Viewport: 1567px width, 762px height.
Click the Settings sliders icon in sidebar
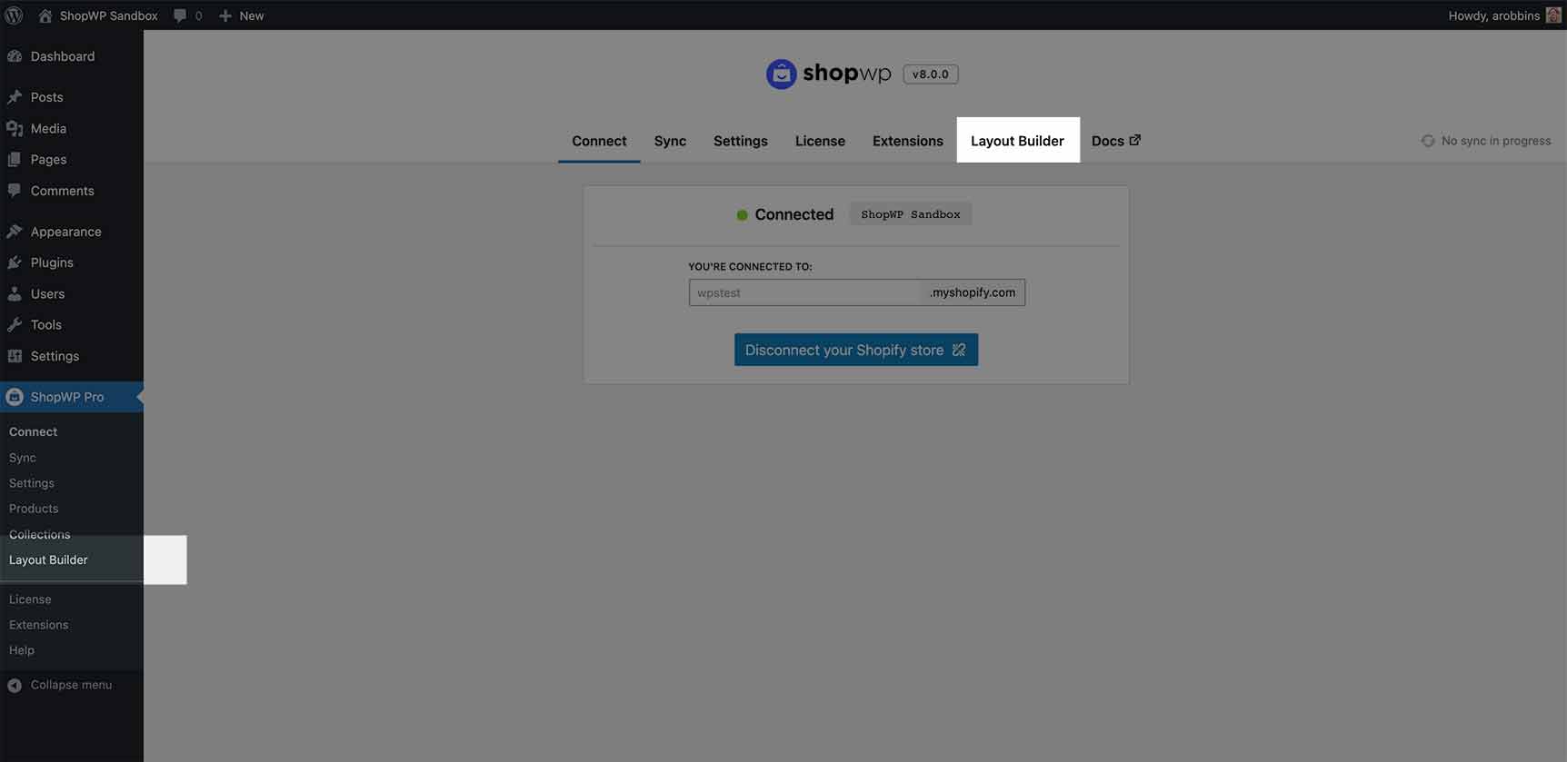[x=15, y=356]
